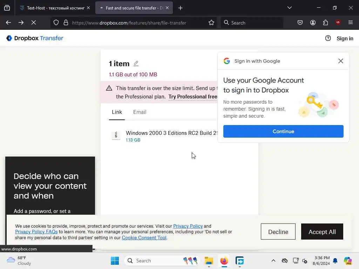This screenshot has height=269, width=359.
Task: Click the Dropbox Transfer logo
Action: pos(35,38)
